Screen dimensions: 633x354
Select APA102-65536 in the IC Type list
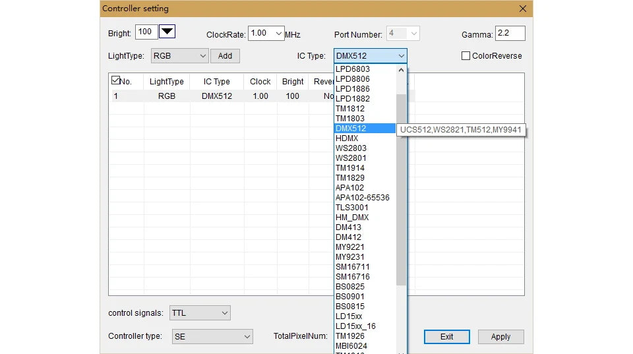(362, 197)
